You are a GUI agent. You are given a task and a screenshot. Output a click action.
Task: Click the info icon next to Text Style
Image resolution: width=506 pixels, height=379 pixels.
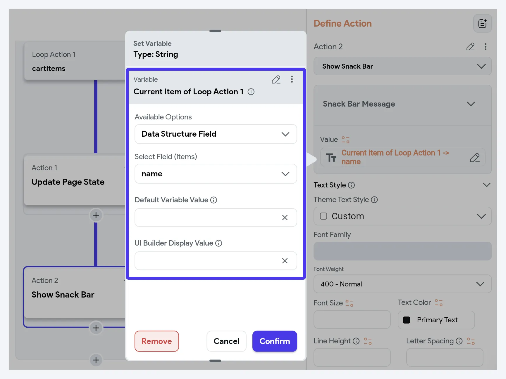coord(352,185)
